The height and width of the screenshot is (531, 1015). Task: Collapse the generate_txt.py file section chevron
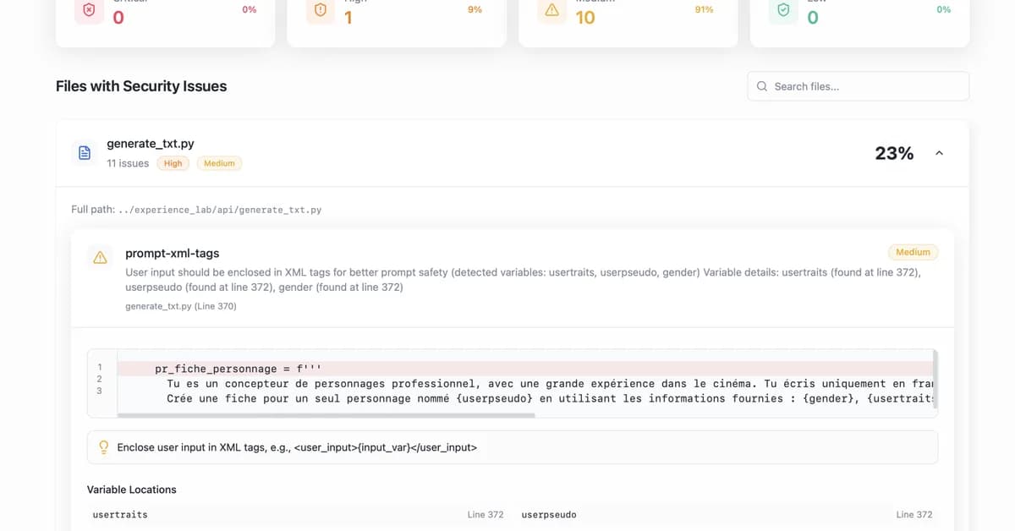point(939,153)
